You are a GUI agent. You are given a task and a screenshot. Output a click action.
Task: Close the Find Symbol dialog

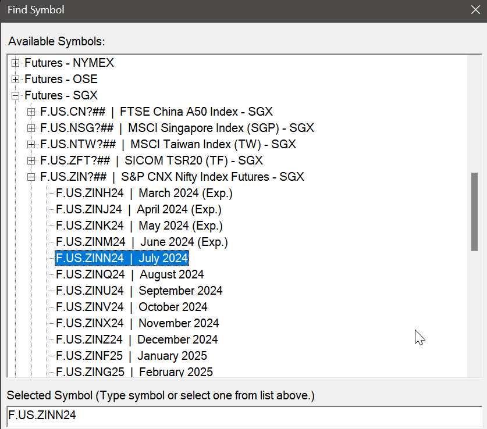pyautogui.click(x=475, y=10)
